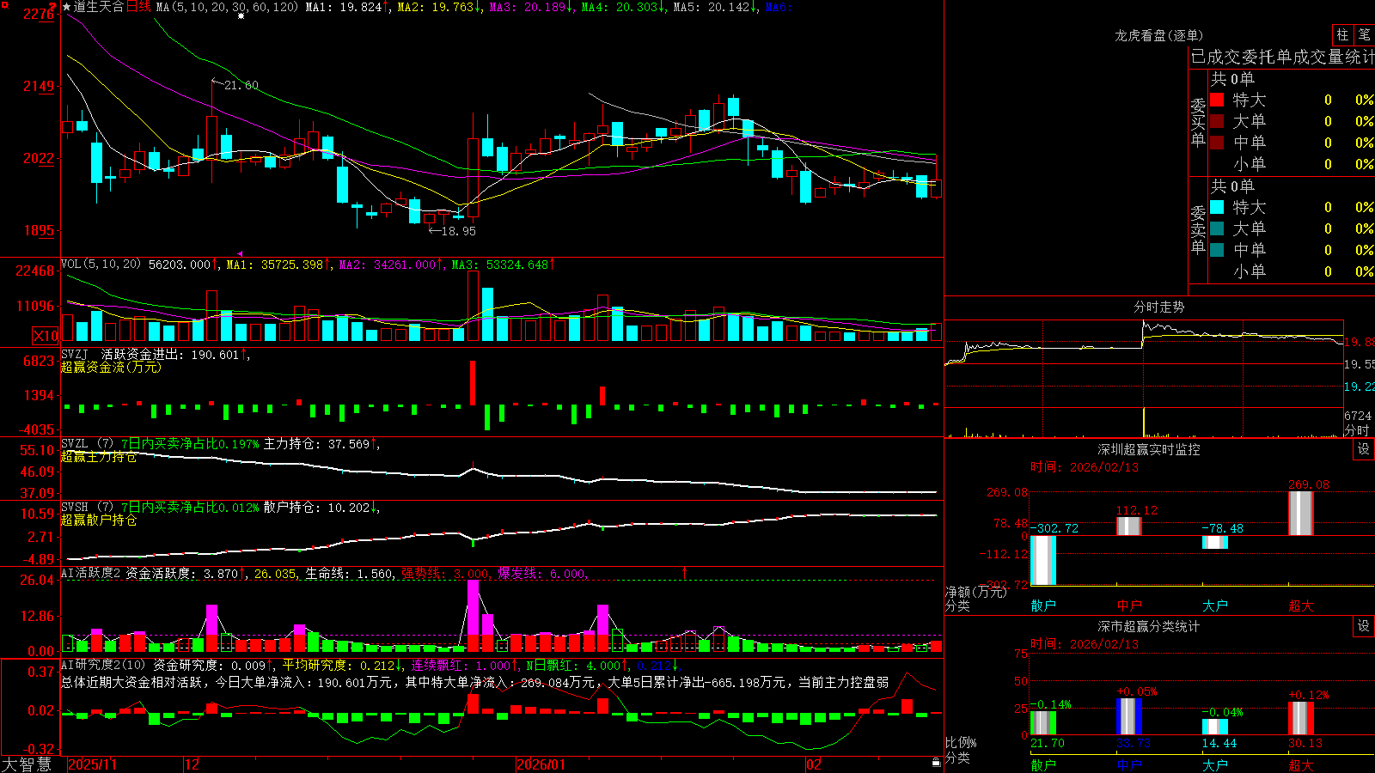Click the 2025/11 date marker
The image size is (1375, 773).
click(x=92, y=764)
